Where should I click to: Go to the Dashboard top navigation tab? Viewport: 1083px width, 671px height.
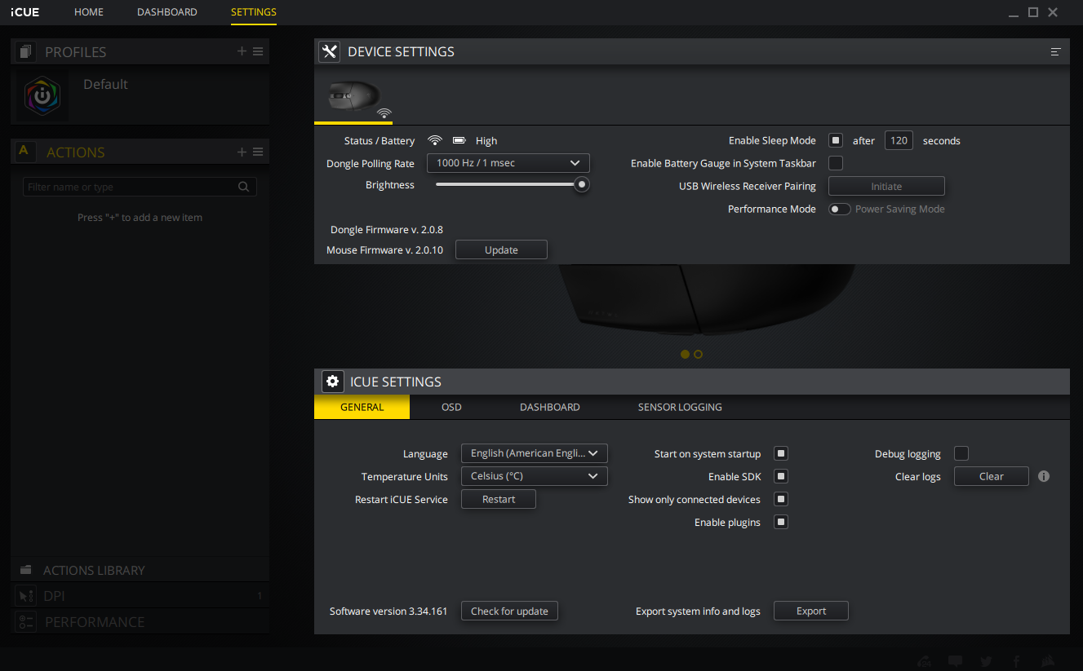(x=167, y=12)
